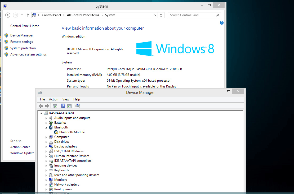Open the File menu
Image resolution: width=294 pixels, height=194 pixels.
(42, 99)
